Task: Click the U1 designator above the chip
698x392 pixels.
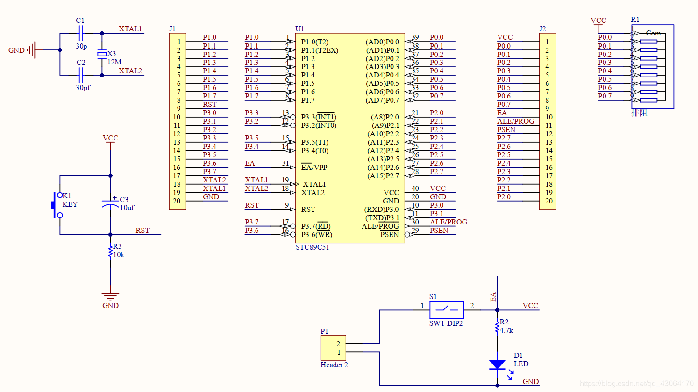Action: (299, 29)
